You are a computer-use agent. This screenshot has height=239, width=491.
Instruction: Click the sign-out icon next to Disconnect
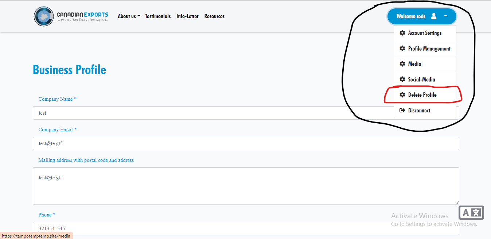[x=402, y=111]
